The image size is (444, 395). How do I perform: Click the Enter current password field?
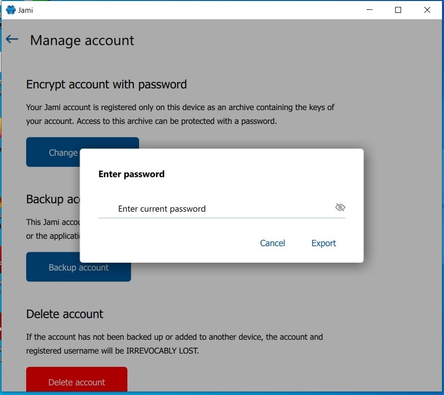point(222,209)
